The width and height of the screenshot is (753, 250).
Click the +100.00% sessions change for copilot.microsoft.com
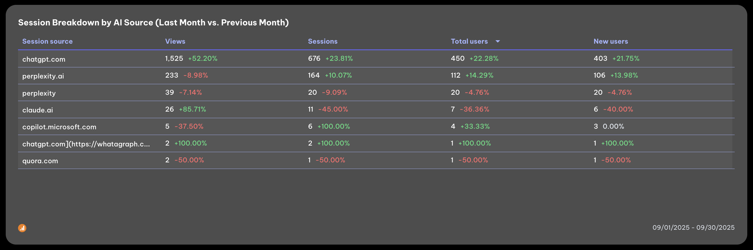coord(334,126)
